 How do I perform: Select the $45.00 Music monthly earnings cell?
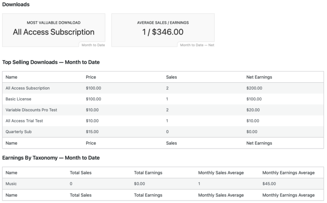tap(269, 184)
